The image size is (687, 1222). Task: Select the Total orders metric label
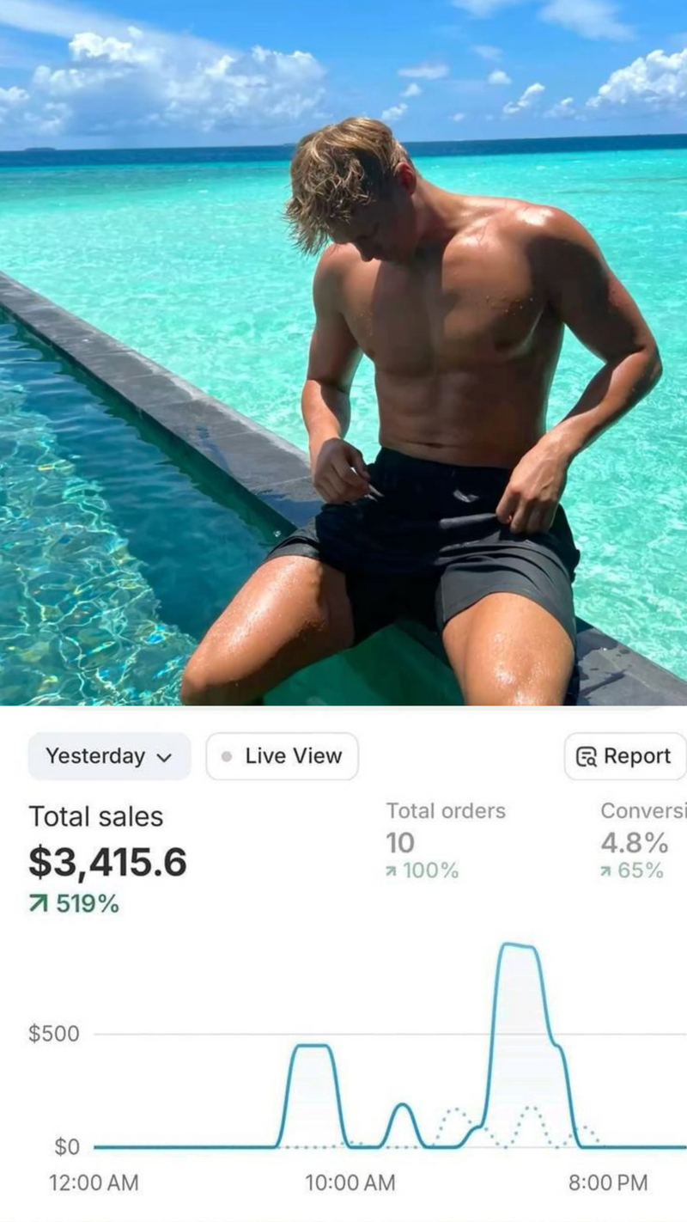[446, 810]
